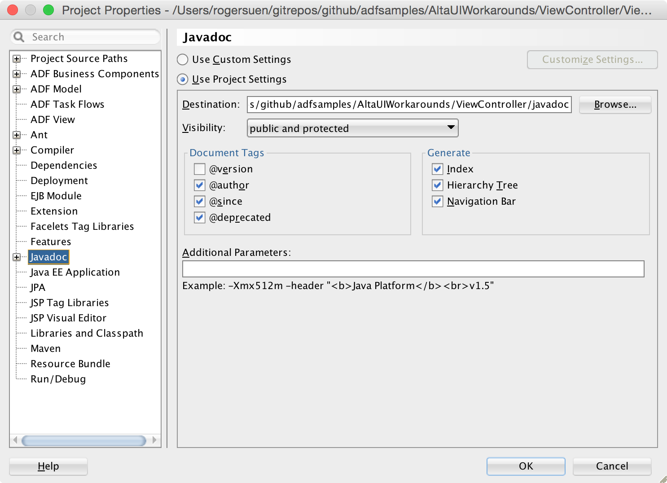The image size is (667, 483).
Task: Select Dependencies in the tree
Action: (64, 166)
